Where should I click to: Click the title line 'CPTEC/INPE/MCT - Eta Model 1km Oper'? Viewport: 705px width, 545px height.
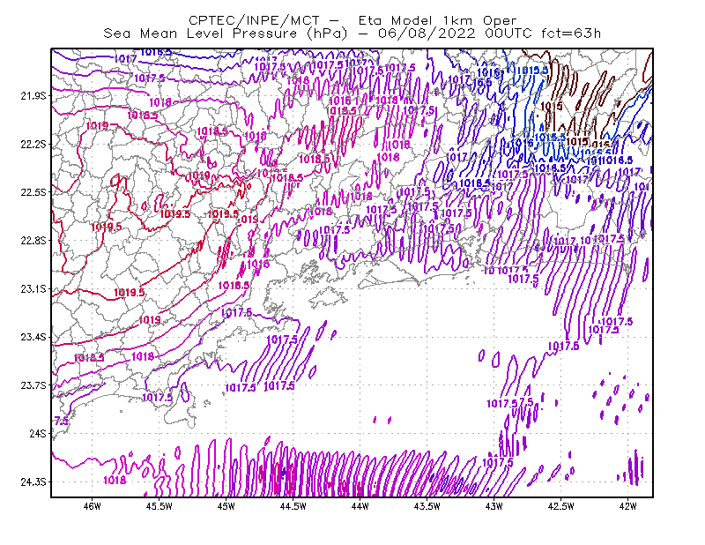(x=352, y=20)
